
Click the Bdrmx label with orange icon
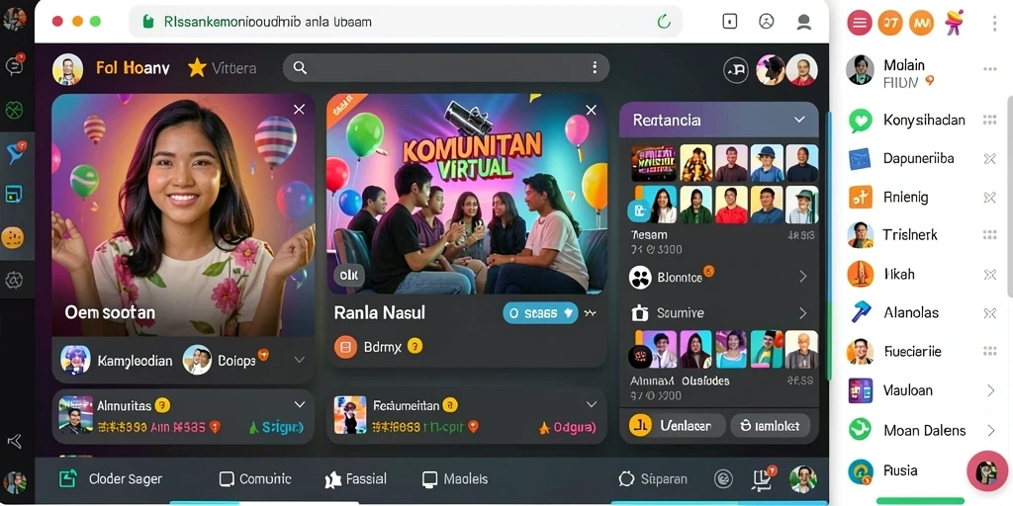tap(378, 347)
